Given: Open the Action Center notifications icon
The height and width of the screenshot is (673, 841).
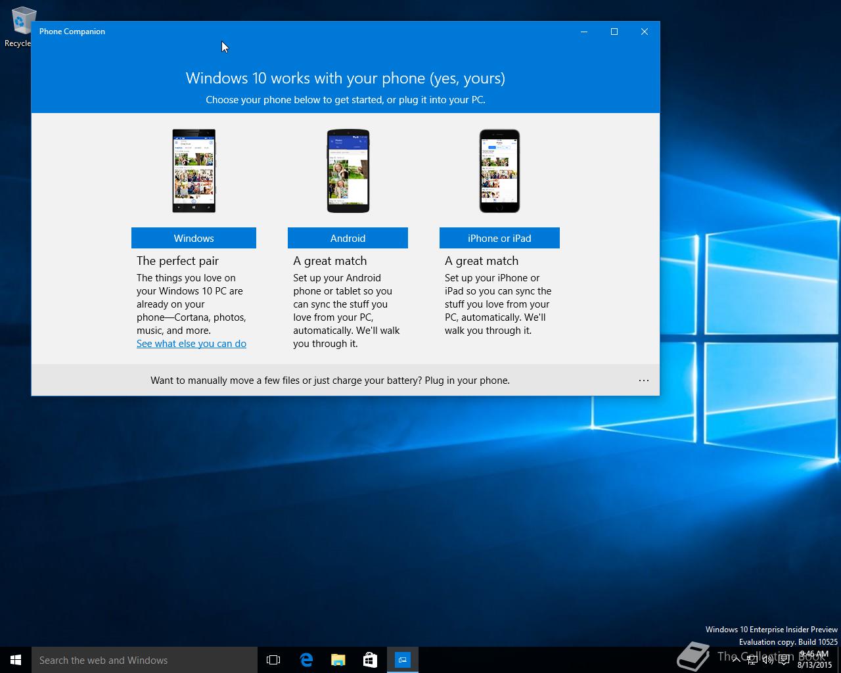Looking at the screenshot, I should (x=784, y=660).
